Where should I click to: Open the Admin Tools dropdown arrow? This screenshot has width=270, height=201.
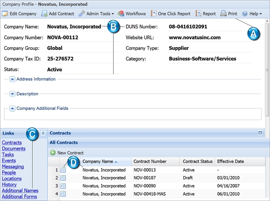(113, 14)
